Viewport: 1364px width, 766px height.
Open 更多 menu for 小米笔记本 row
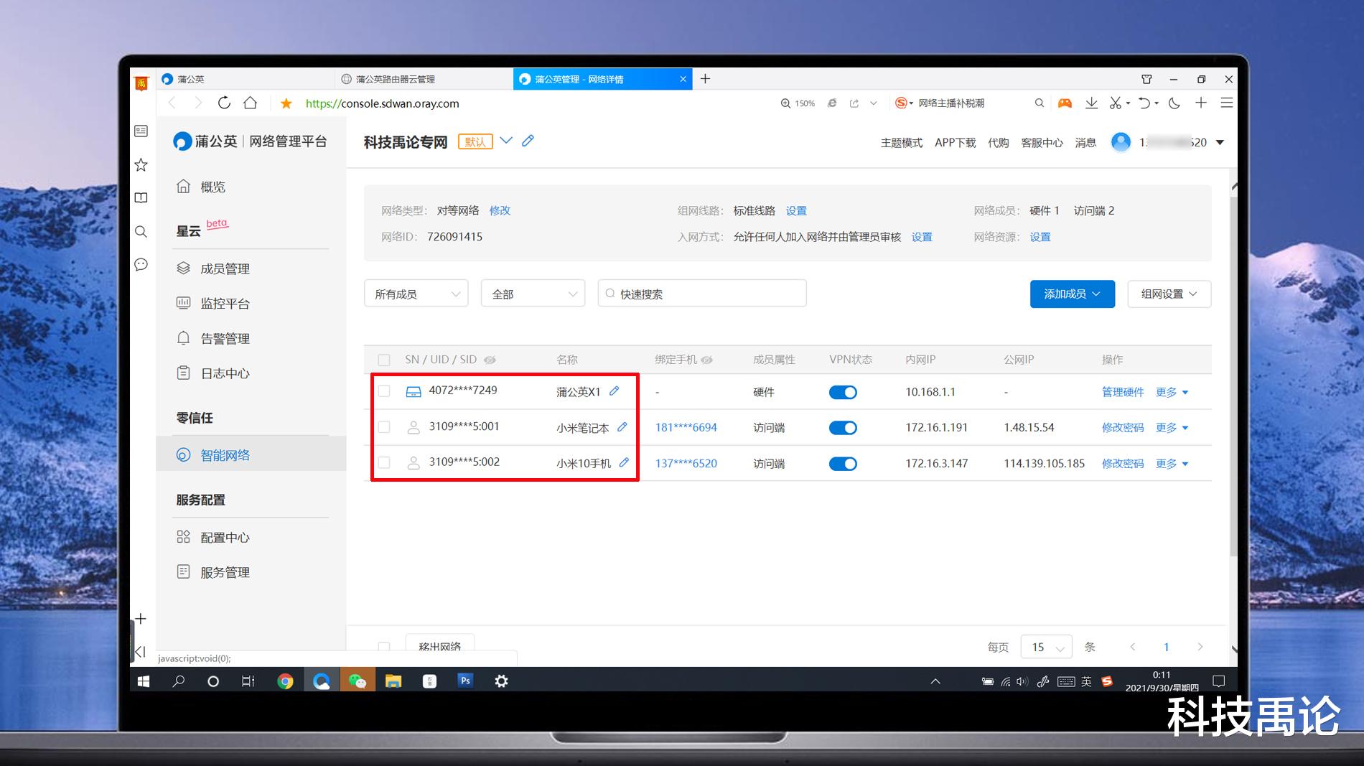(1172, 428)
